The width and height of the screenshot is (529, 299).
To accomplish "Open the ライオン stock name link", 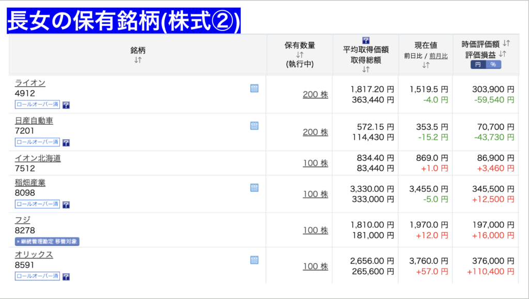I will [x=30, y=83].
